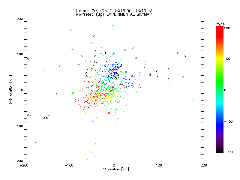Click the colorbar tick label '-200'
Screen dimensions: 240x180
228,152
